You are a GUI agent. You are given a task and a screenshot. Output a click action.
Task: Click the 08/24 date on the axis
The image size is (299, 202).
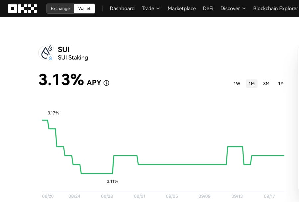tap(74, 196)
